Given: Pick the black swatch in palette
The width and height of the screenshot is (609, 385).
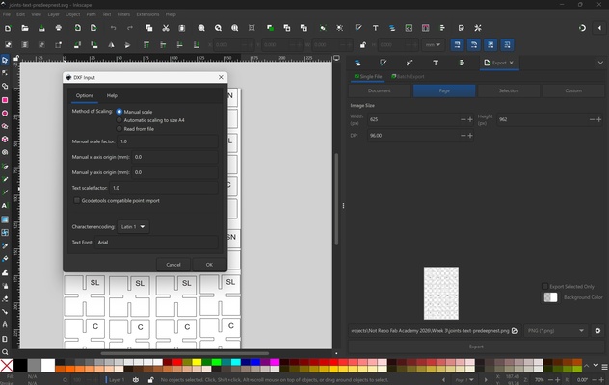Looking at the screenshot, I should pos(20,366).
